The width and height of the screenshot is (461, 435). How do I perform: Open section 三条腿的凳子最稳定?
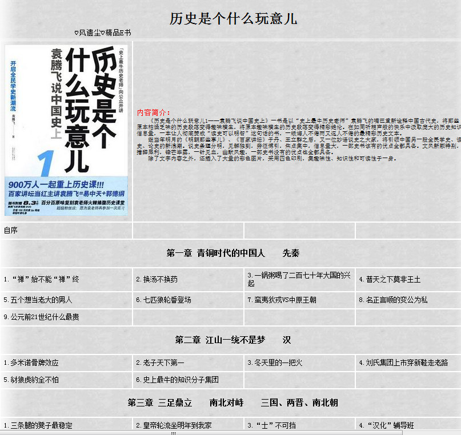[x=38, y=425]
